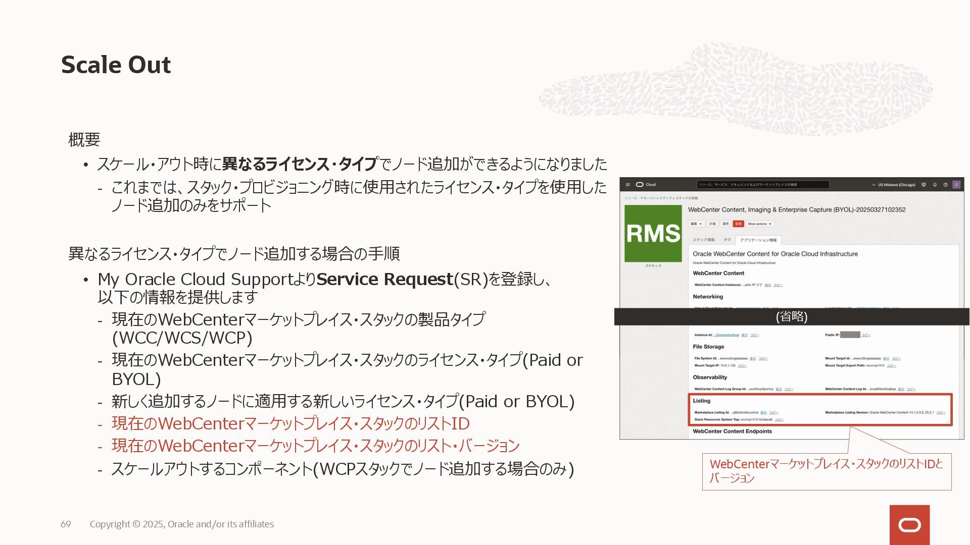Click the (省略) banner text
Image resolution: width=970 pixels, height=545 pixels.
tap(792, 316)
